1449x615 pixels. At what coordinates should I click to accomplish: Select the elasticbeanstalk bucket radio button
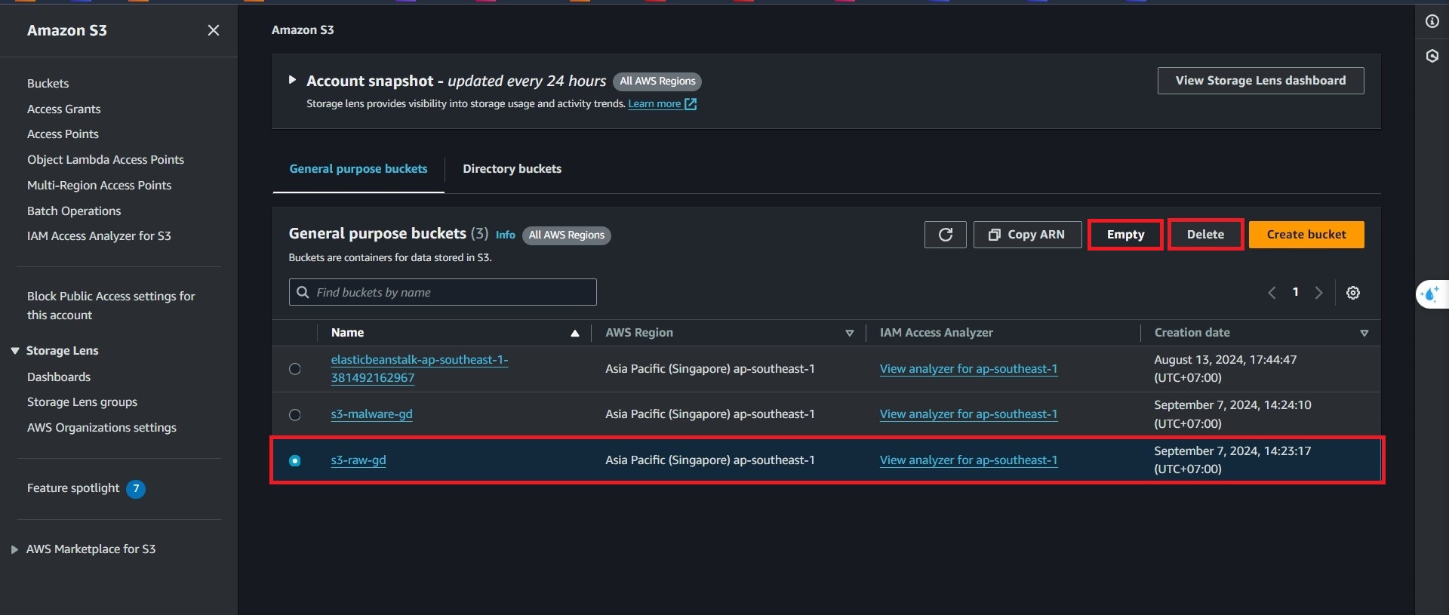[295, 369]
